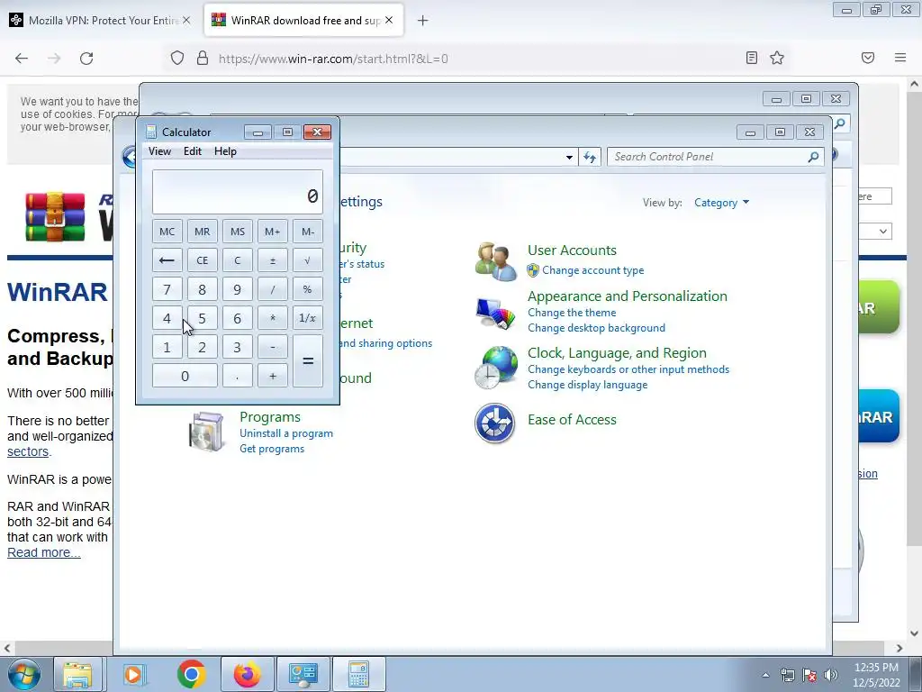Click the Programs category icon
922x692 pixels.
tap(206, 432)
